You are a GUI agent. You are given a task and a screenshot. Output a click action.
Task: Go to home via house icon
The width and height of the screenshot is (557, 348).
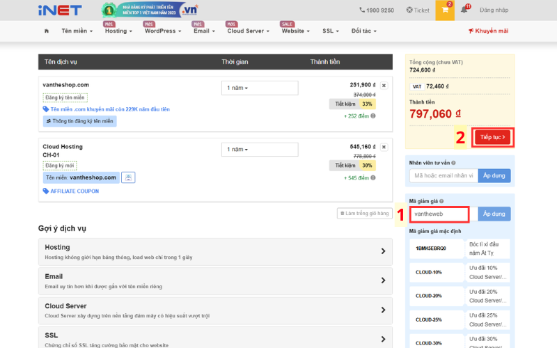[x=47, y=31]
